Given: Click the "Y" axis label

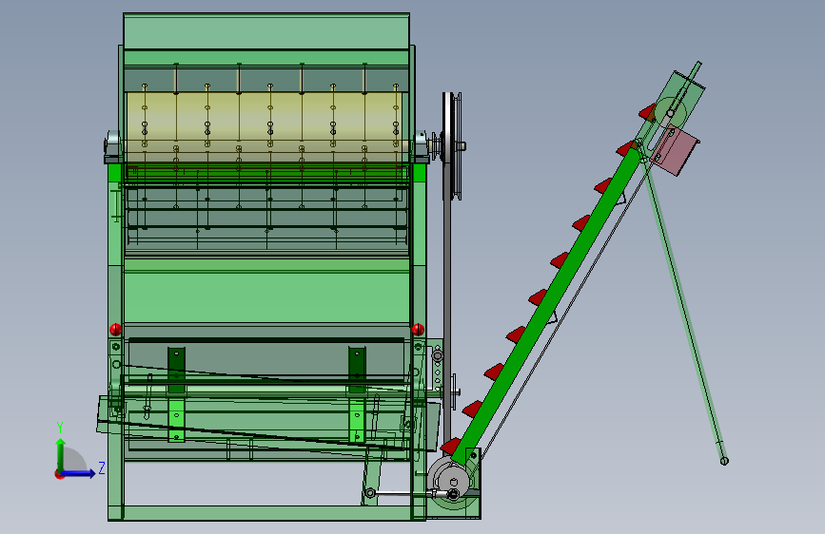Looking at the screenshot, I should point(60,428).
